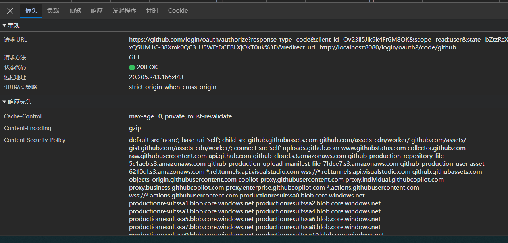Collapse the 响应标头 section
The width and height of the screenshot is (508, 243).
tap(17, 102)
